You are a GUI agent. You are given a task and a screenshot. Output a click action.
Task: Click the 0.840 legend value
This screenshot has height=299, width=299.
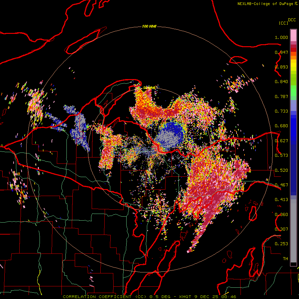click(x=281, y=82)
